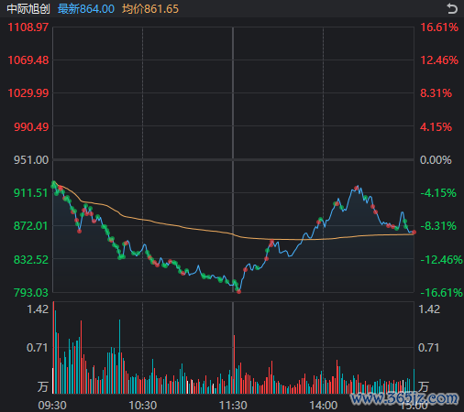
Task: Click the red marker at afternoon peak
Action: coord(356,188)
